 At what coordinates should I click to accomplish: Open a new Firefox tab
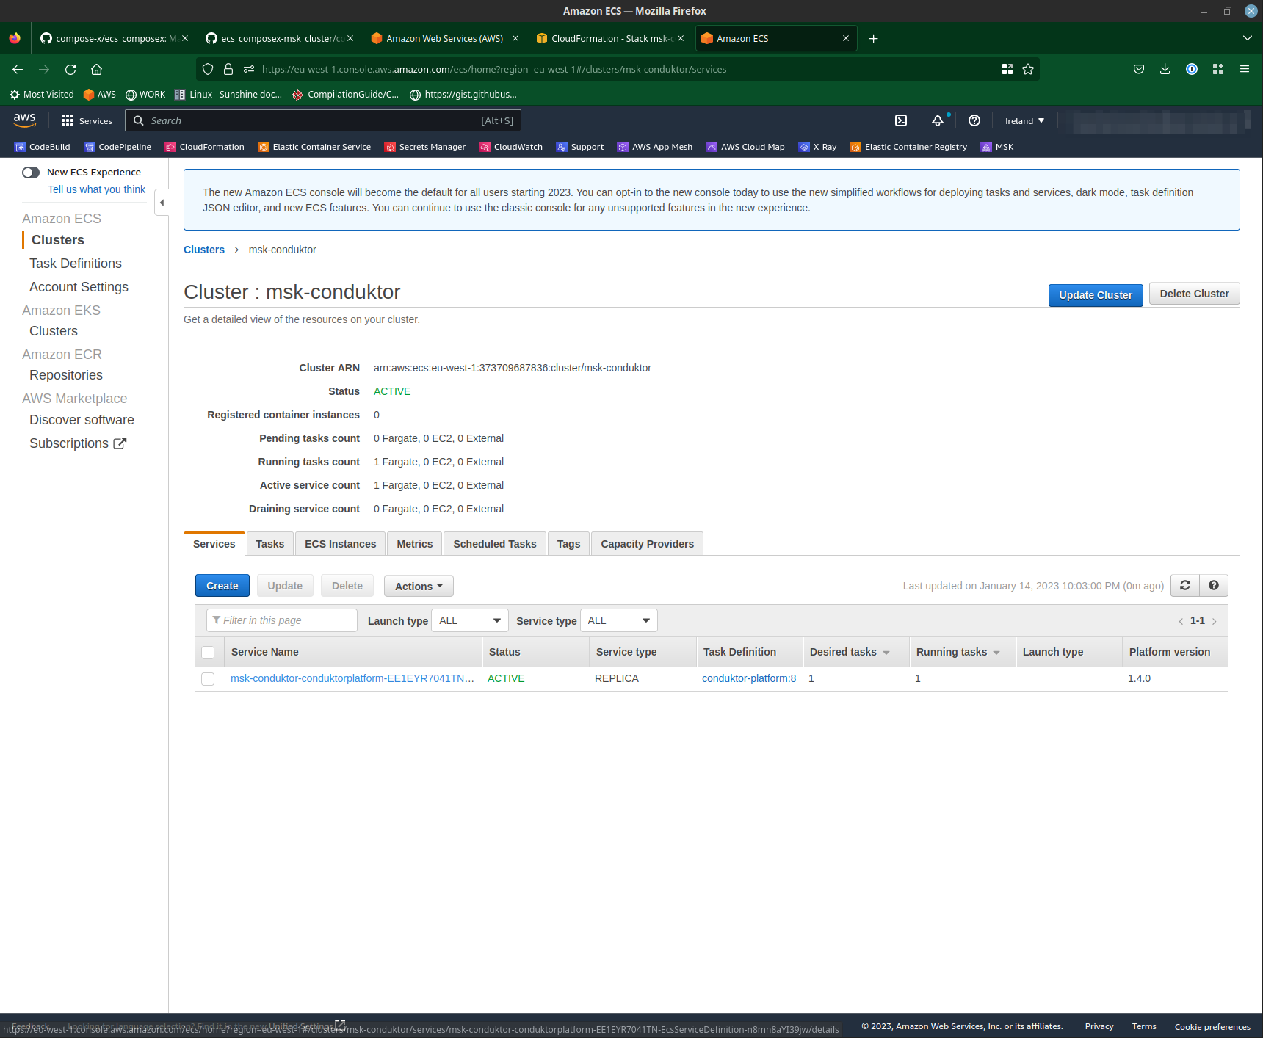pos(873,38)
